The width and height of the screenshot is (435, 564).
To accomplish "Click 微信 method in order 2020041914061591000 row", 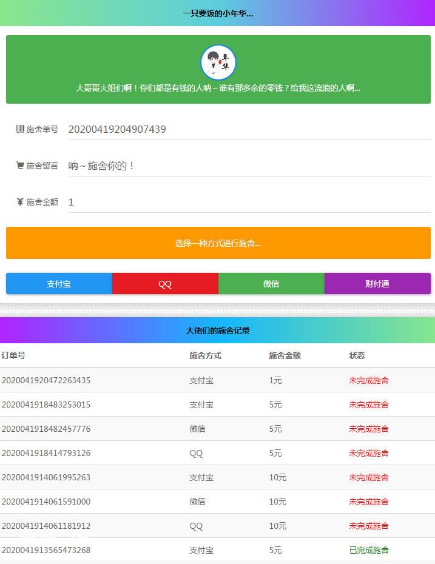I will (198, 502).
